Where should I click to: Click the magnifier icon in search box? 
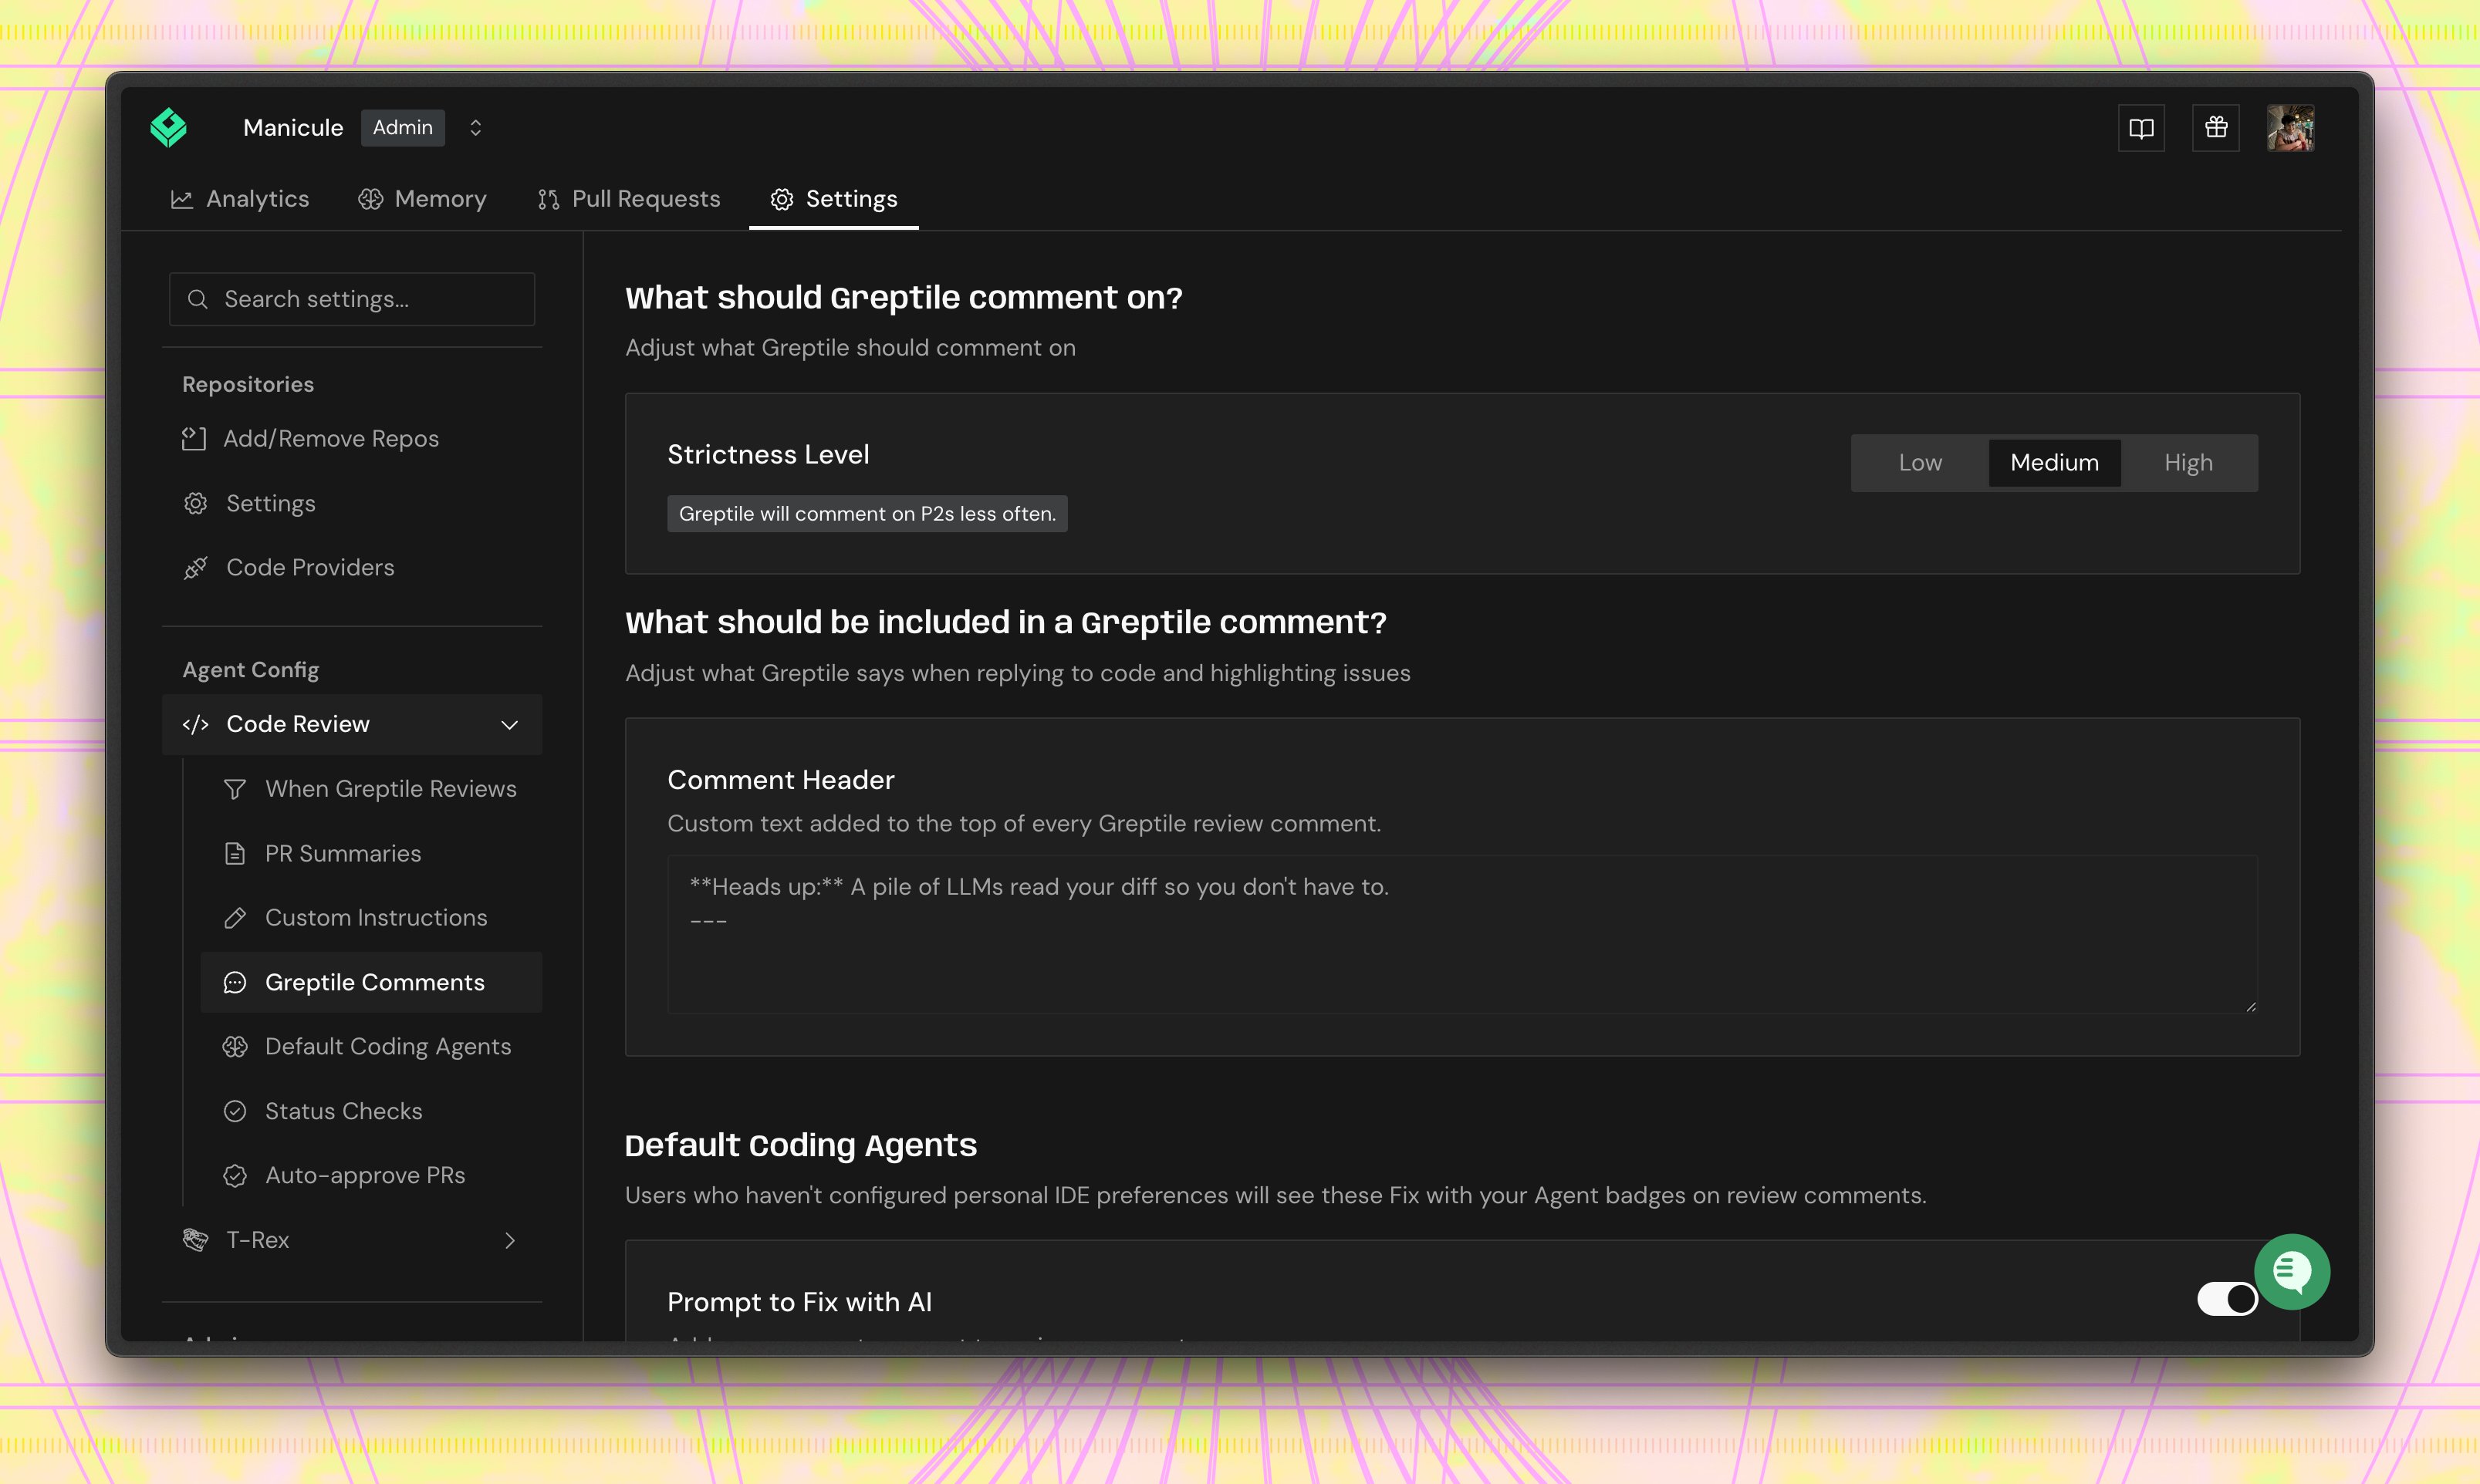coord(198,299)
